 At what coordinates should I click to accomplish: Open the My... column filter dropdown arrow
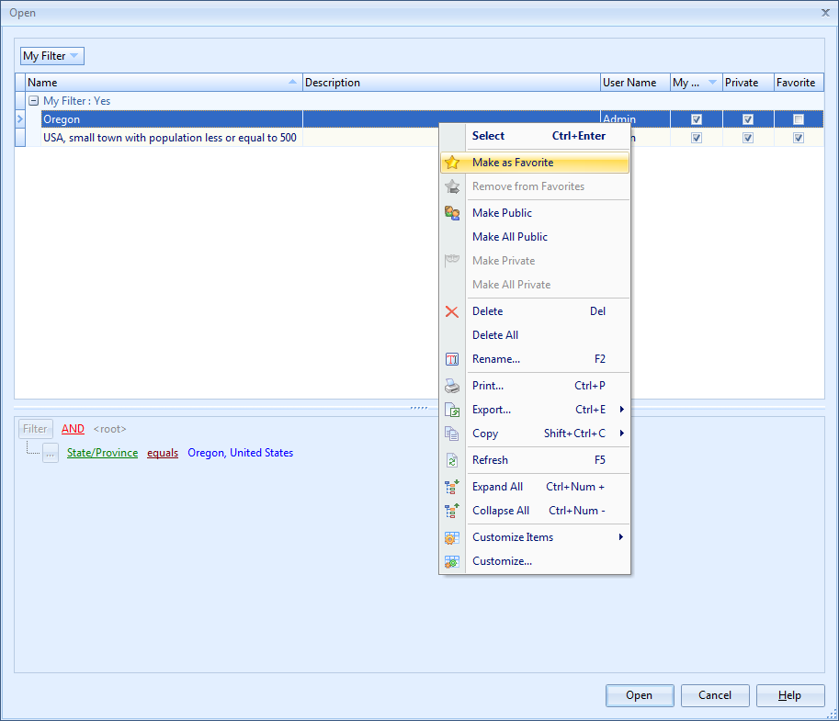[x=712, y=83]
